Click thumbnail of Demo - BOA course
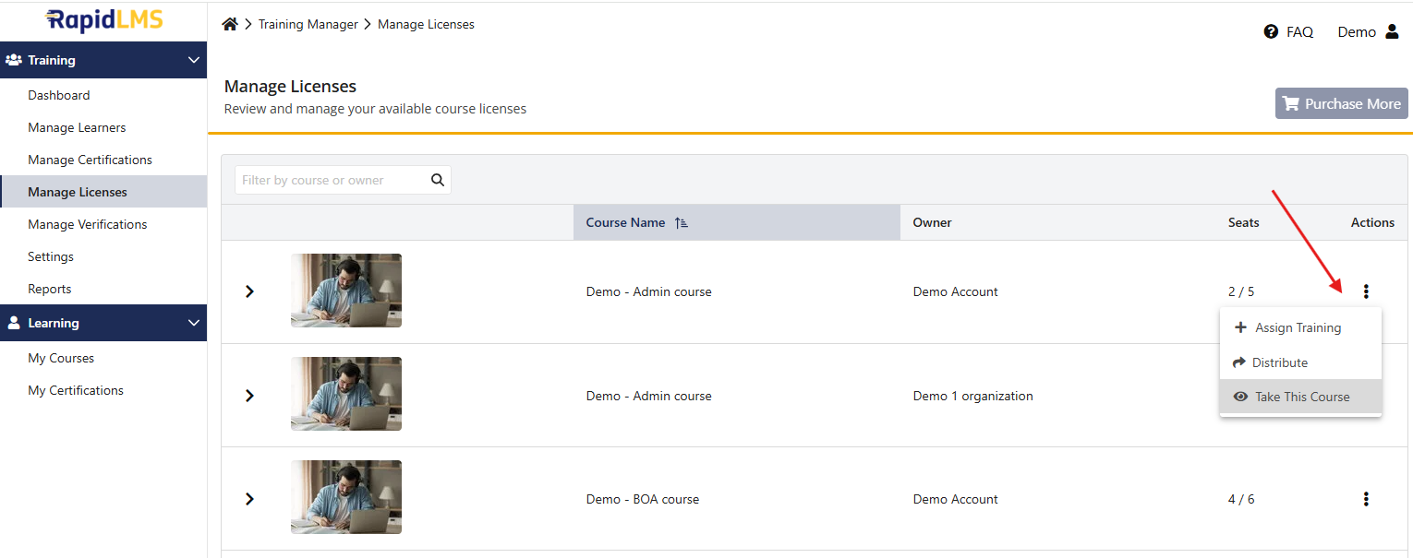Viewport: 1413px width, 558px height. point(346,497)
